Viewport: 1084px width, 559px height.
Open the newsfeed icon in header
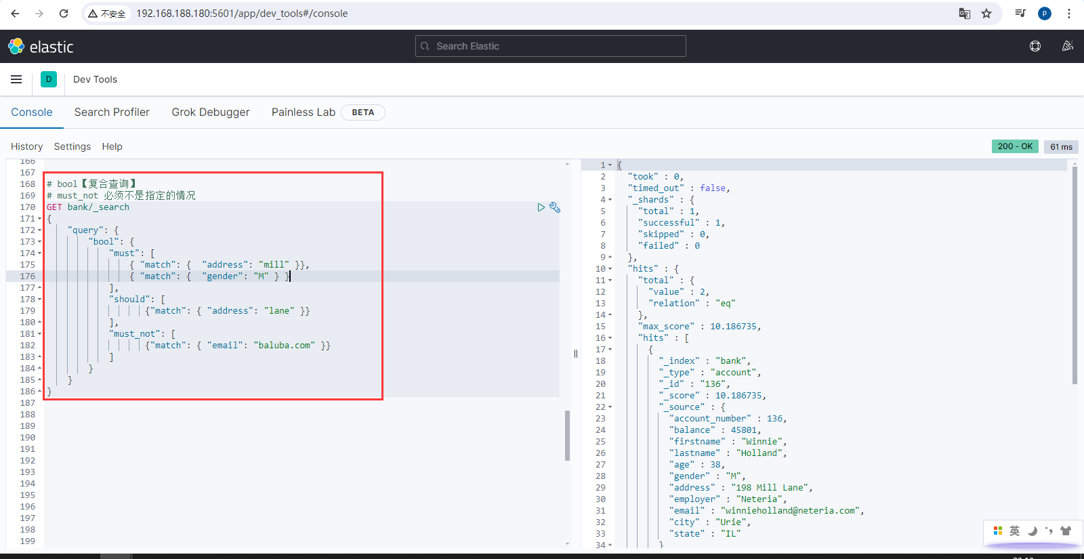[1068, 46]
